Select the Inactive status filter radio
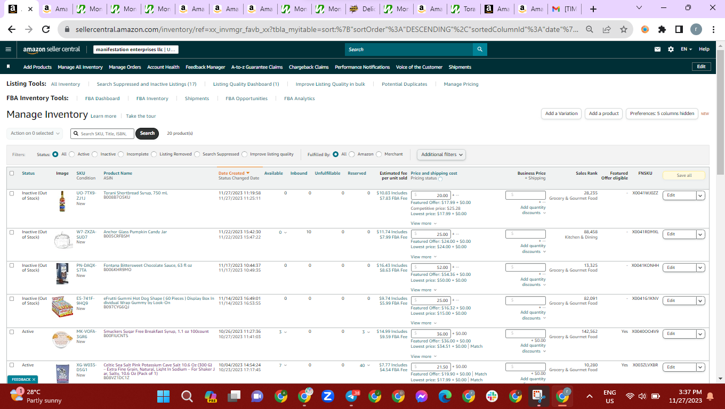725x409 pixels. pyautogui.click(x=95, y=154)
